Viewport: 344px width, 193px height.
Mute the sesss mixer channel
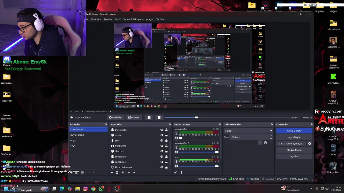tap(176, 166)
